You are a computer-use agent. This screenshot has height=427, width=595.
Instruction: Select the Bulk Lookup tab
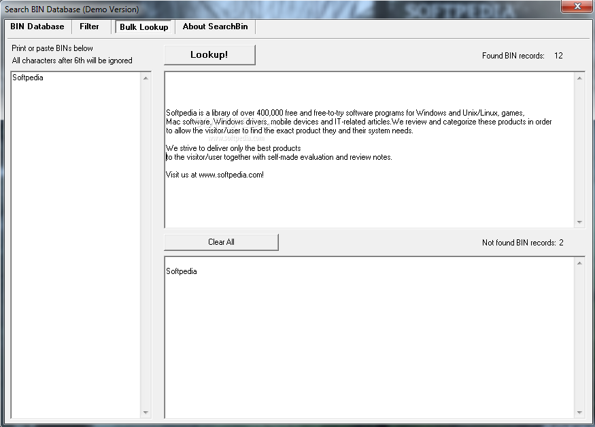(x=143, y=27)
